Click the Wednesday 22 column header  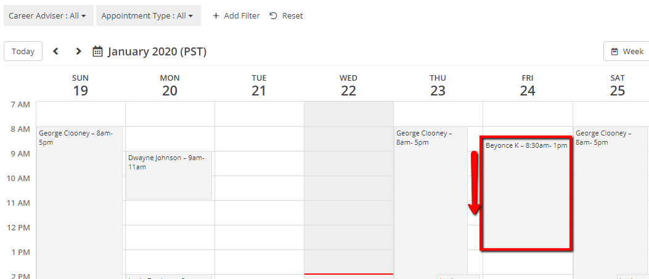coord(348,84)
